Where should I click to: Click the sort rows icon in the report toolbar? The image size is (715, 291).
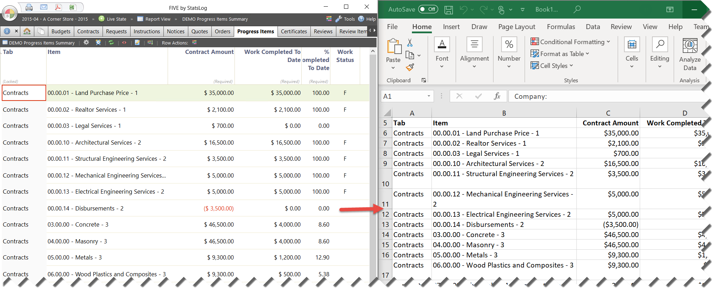(x=150, y=42)
